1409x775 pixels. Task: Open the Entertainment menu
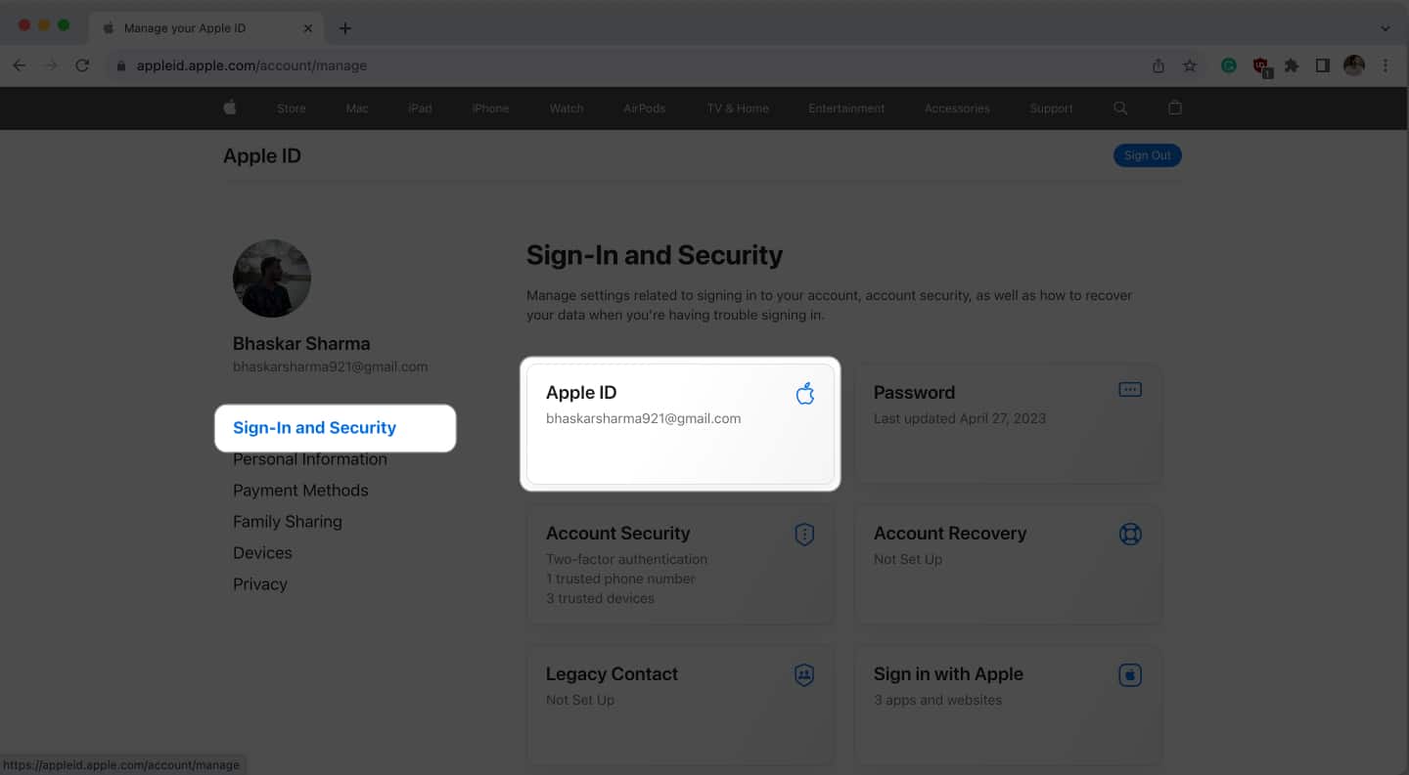[x=846, y=108]
